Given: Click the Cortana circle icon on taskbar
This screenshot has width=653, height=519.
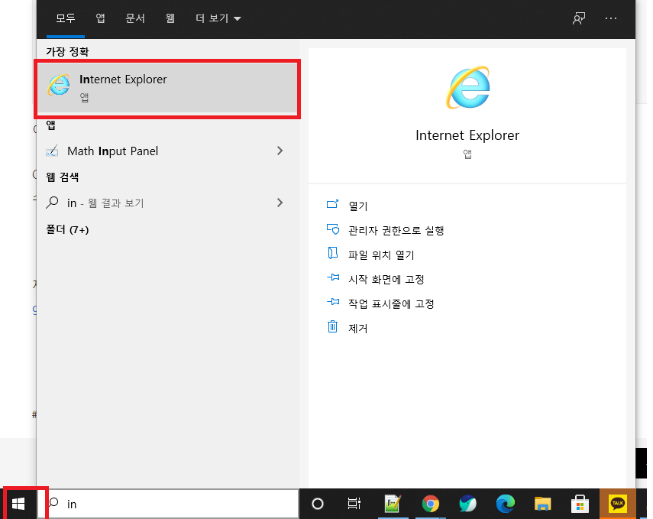Looking at the screenshot, I should [x=318, y=504].
